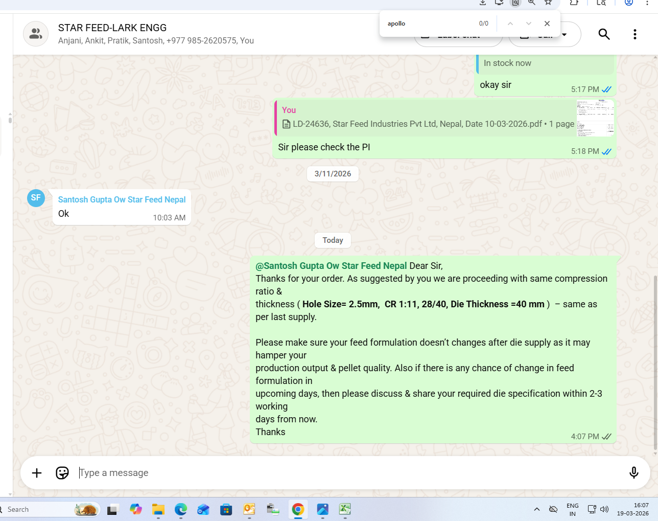Open the chat's three-dot options menu

pos(635,34)
